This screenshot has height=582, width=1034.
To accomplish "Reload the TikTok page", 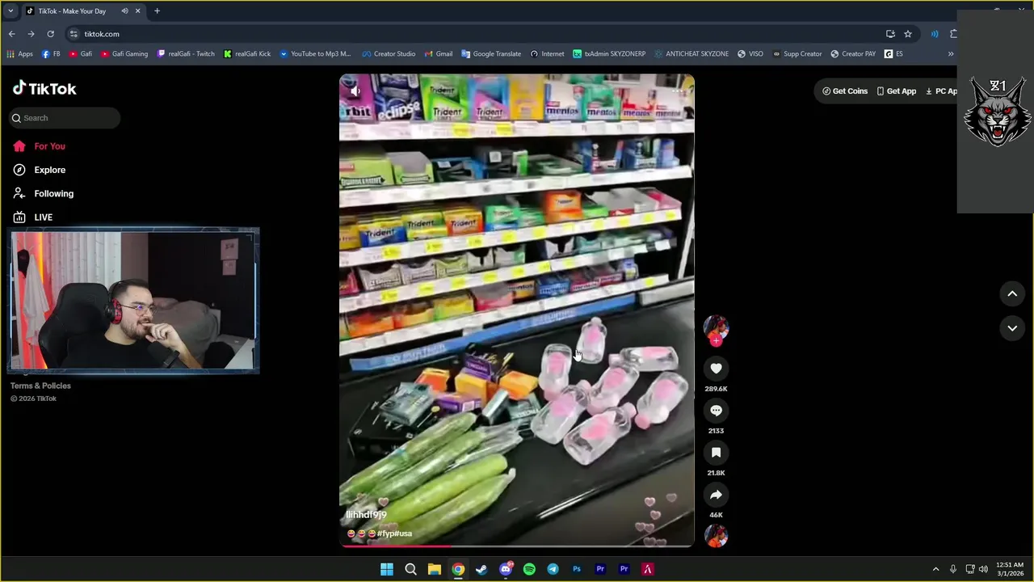I will pyautogui.click(x=50, y=34).
